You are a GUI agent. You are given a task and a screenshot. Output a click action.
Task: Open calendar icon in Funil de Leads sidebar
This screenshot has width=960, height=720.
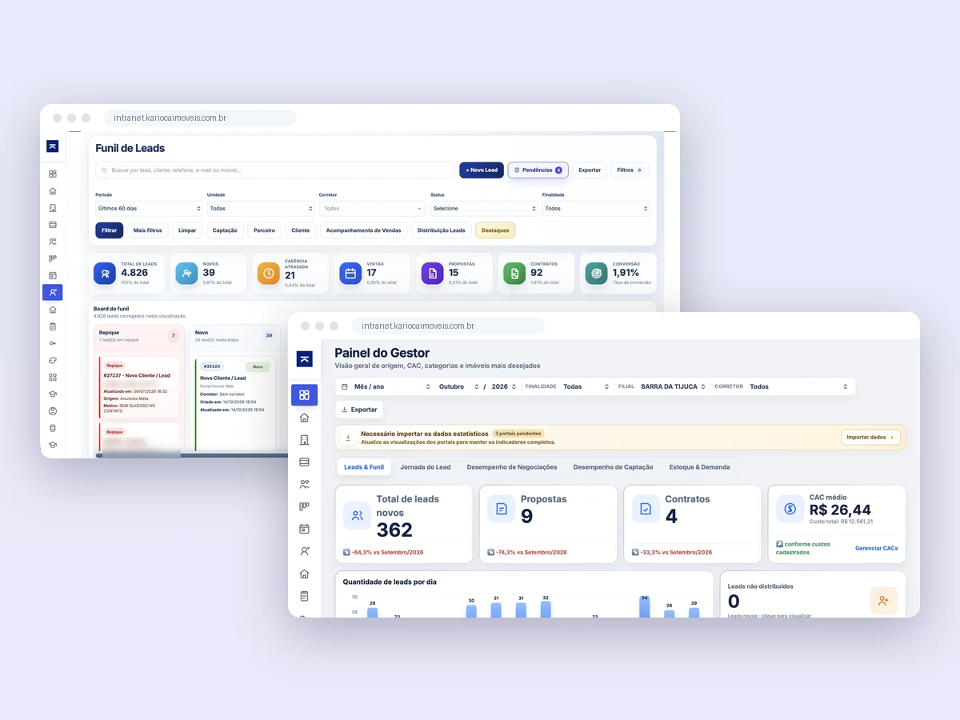point(53,275)
